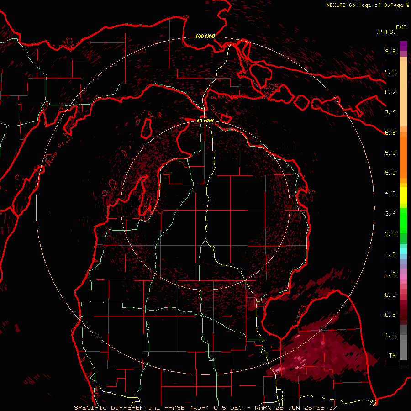
Task: Select the -0.5 scale value
Action: coord(389,315)
